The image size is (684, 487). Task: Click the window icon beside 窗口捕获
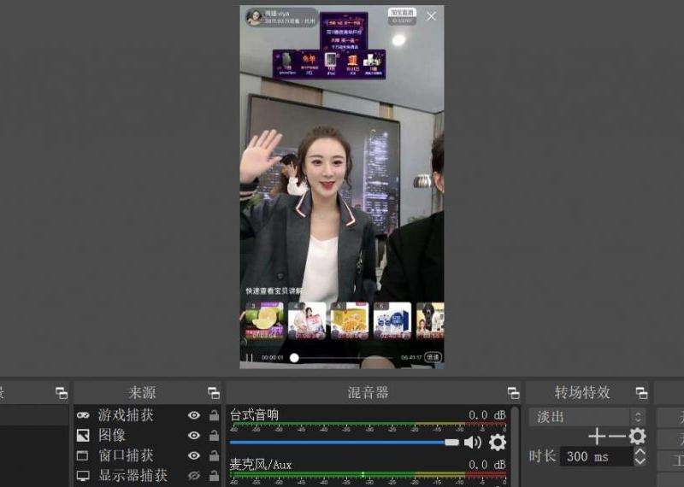[82, 455]
